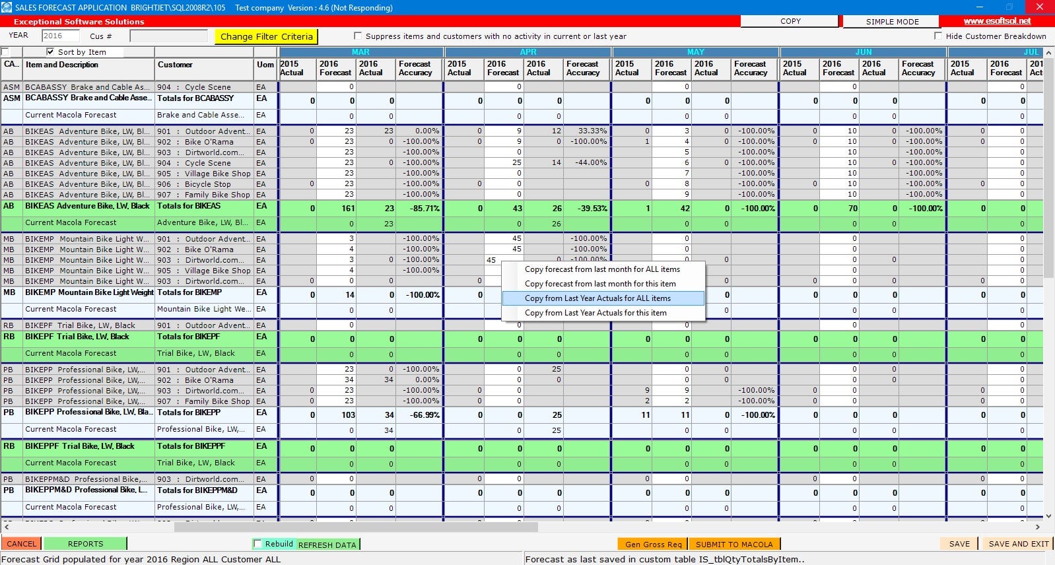Toggle the unlabeled checkbox above the CA column

tap(5, 51)
